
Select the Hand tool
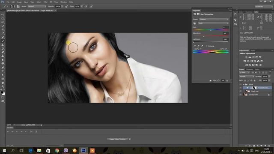3,83
